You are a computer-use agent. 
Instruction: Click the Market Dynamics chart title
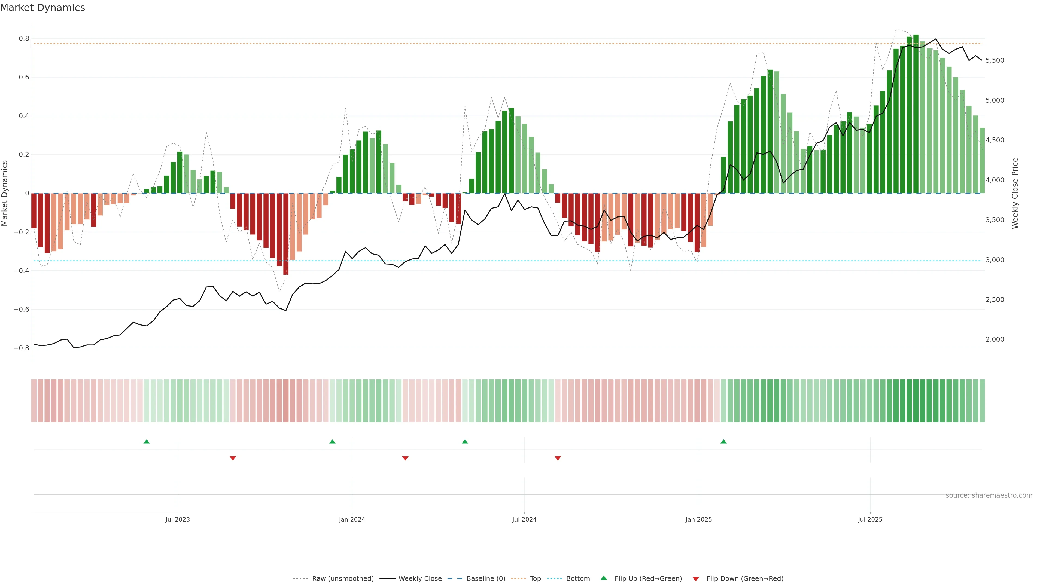pos(43,8)
